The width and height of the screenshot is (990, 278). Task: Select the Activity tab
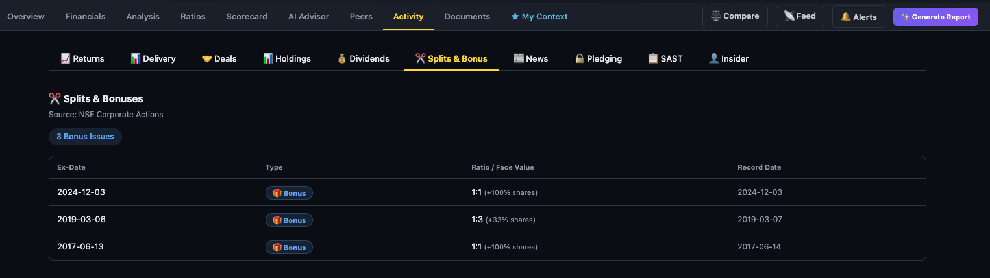click(408, 16)
